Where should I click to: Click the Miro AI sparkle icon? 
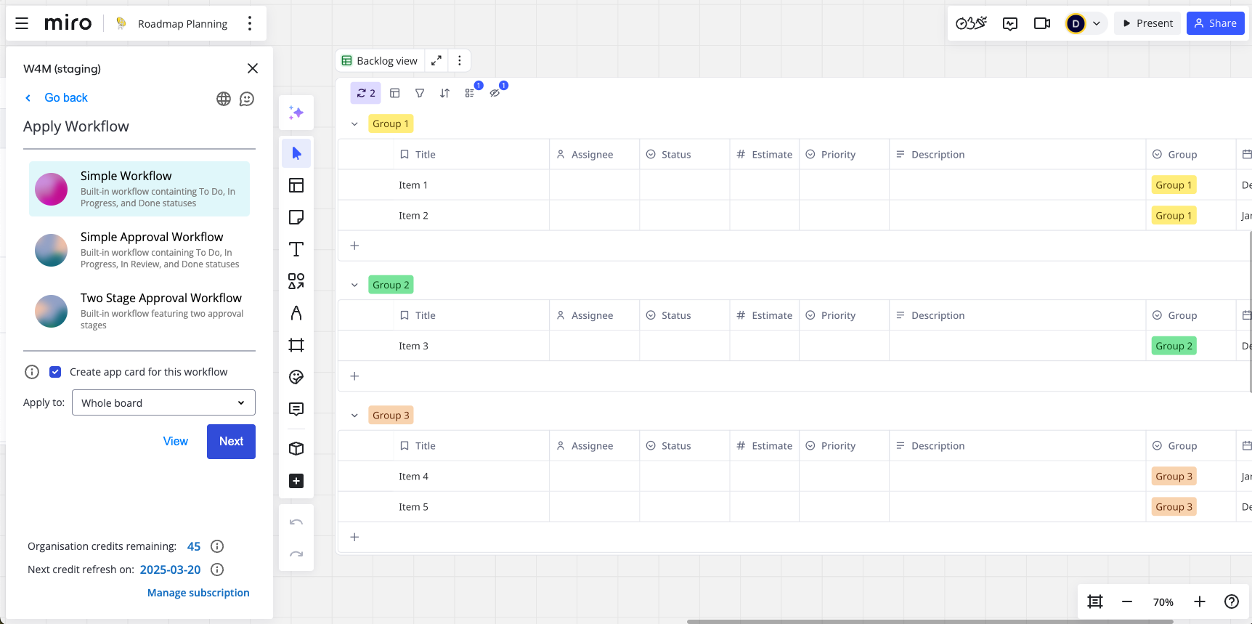pos(296,113)
